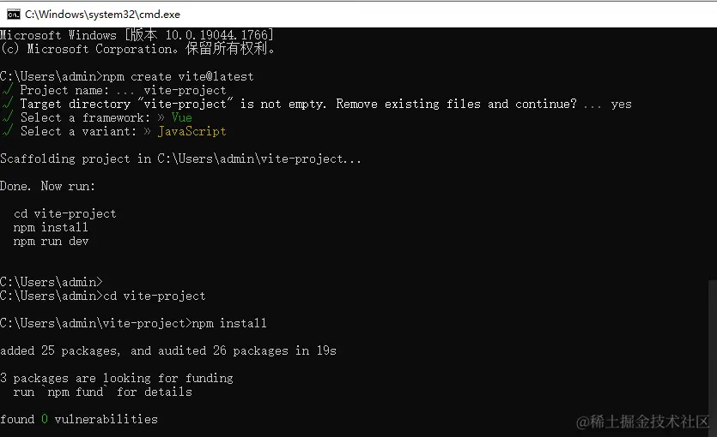Click the 'npm run dev' instruction line

tap(51, 241)
